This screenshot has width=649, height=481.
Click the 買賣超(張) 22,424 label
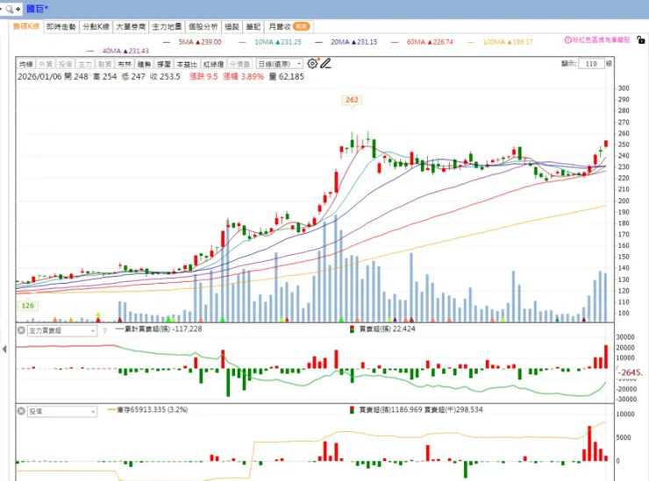tap(382, 329)
